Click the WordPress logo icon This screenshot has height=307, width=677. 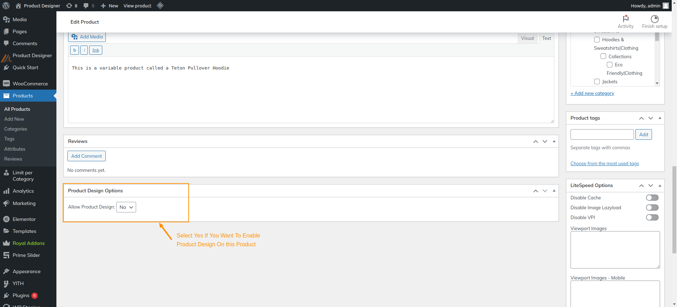click(x=6, y=6)
